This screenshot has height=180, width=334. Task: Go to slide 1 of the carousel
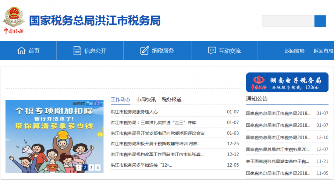click(79, 168)
